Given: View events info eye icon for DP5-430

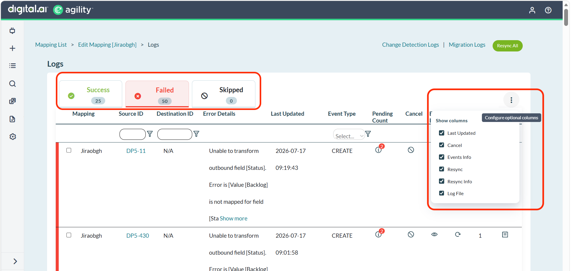Looking at the screenshot, I should point(435,234).
